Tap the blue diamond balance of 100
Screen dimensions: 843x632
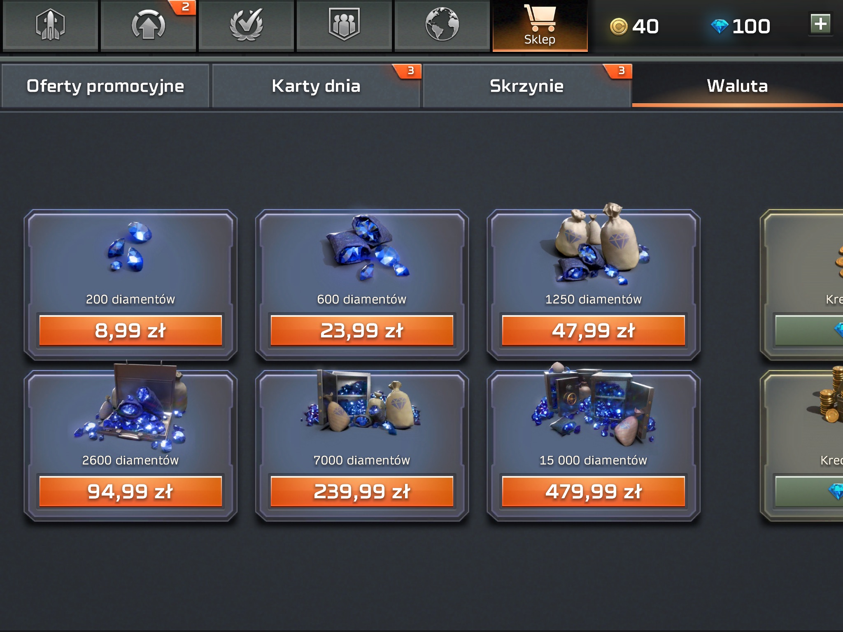[741, 26]
